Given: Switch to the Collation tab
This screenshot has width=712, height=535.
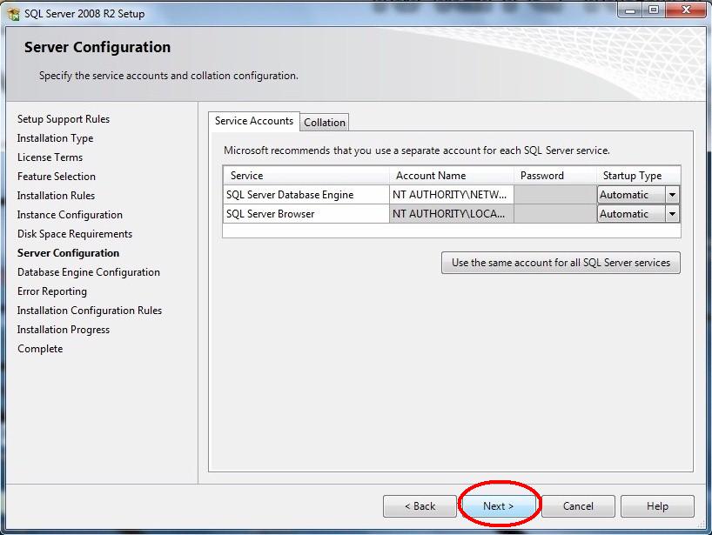Looking at the screenshot, I should coord(324,123).
